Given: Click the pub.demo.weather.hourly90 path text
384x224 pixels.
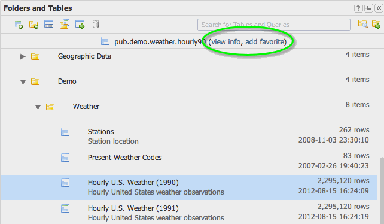Looking at the screenshot, I should click(x=160, y=42).
